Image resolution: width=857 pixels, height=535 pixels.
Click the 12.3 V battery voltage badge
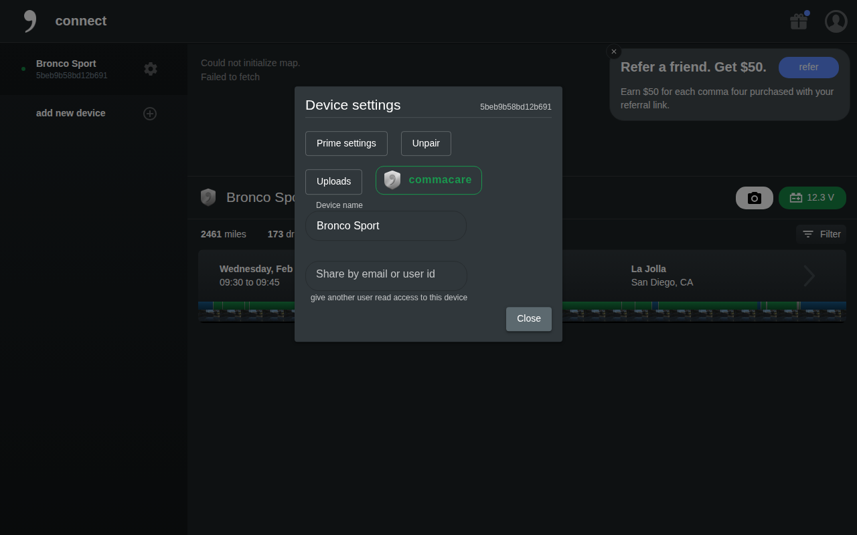(812, 198)
